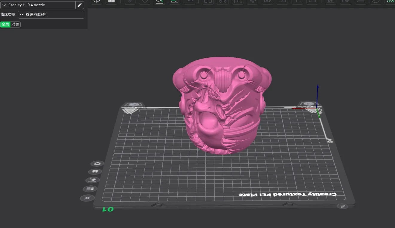Click the grid plate icon in top toolbar
This screenshot has width=395, height=228.
click(x=111, y=1)
